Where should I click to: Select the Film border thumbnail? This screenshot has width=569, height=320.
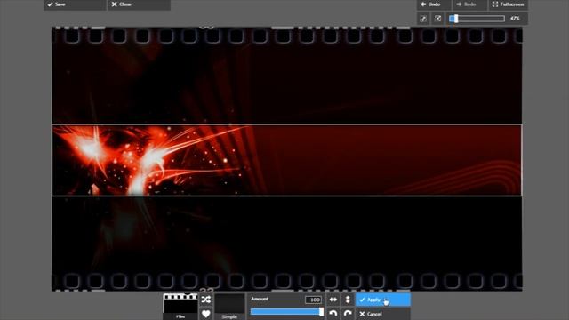pos(180,306)
